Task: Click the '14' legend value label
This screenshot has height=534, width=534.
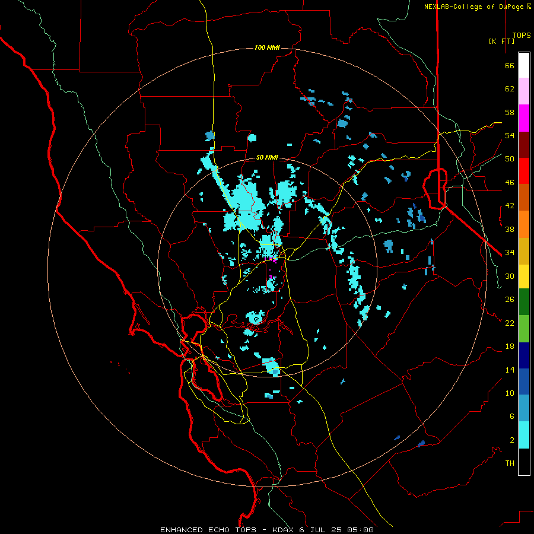Action: pos(510,370)
